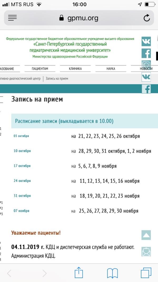Open the 31 октября schedule link

pyautogui.click(x=22, y=196)
